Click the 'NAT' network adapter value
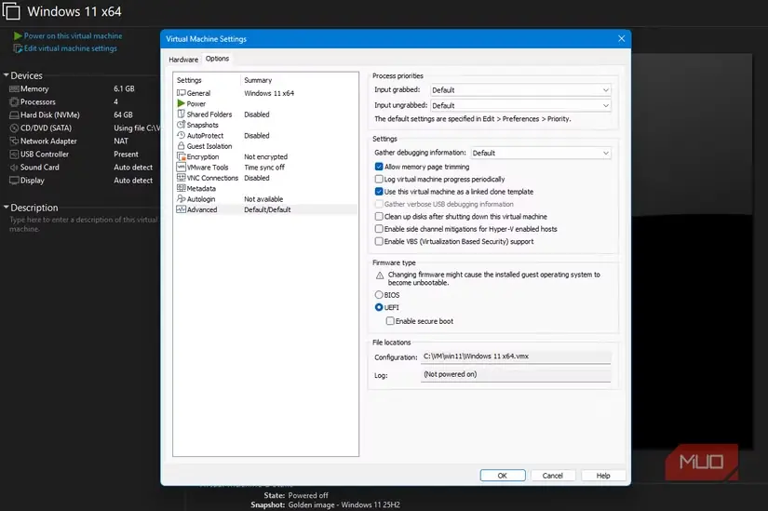 (121, 141)
